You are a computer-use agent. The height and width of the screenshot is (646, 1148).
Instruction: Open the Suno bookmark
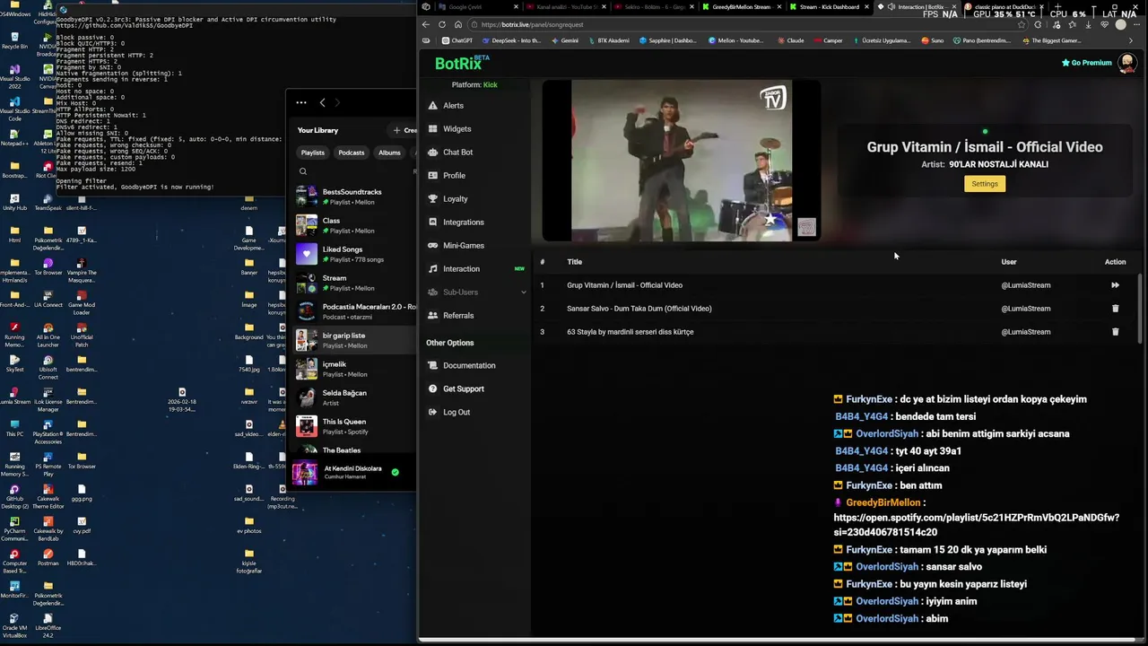coord(933,40)
